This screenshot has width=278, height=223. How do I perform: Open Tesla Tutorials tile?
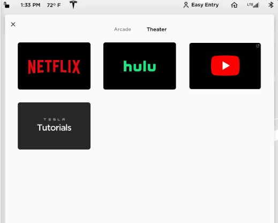[x=54, y=126]
